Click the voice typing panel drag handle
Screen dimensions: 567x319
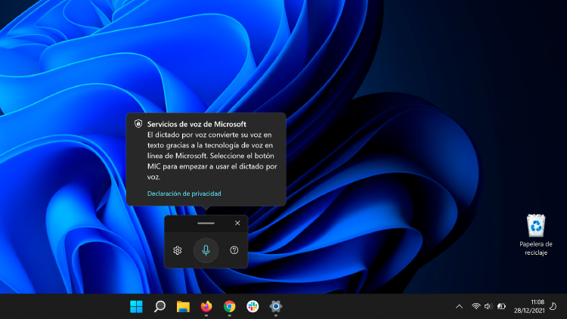coord(206,224)
